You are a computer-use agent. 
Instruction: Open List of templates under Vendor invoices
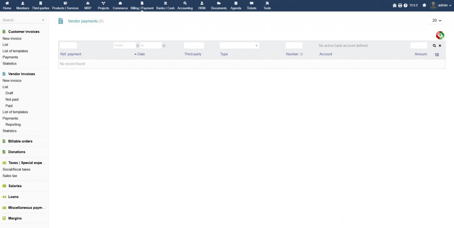(x=16, y=112)
